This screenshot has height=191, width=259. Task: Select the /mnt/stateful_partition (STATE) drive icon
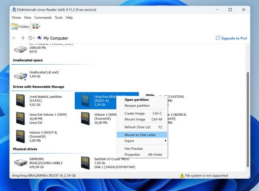point(20,100)
